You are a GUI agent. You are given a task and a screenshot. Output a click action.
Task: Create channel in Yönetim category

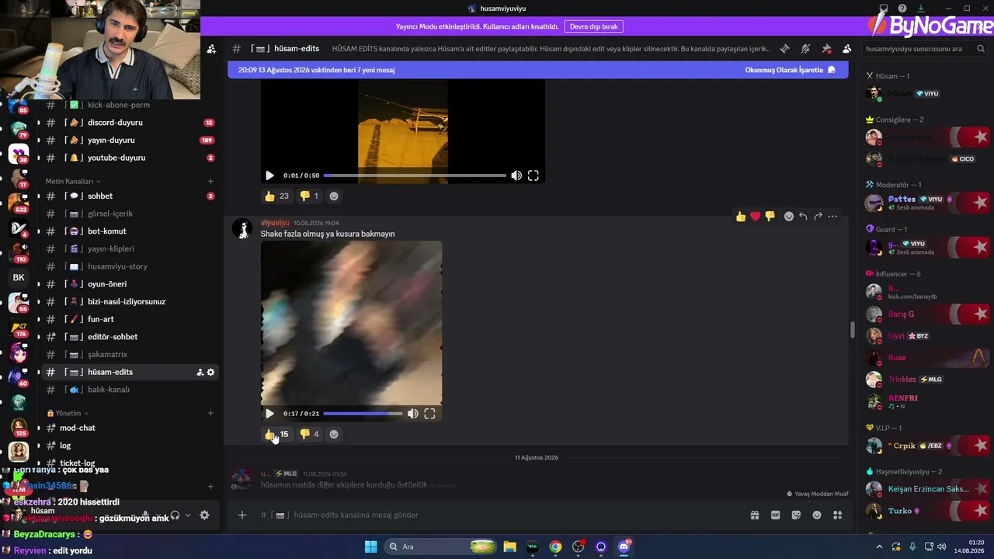tap(210, 413)
